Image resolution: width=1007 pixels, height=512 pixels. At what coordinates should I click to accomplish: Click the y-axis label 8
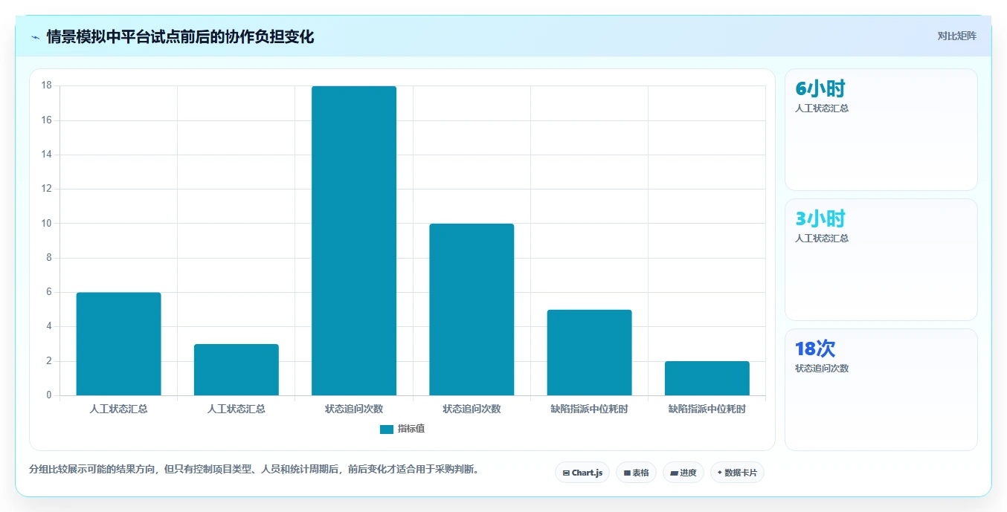(49, 258)
